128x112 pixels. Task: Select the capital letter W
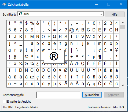[88, 37]
